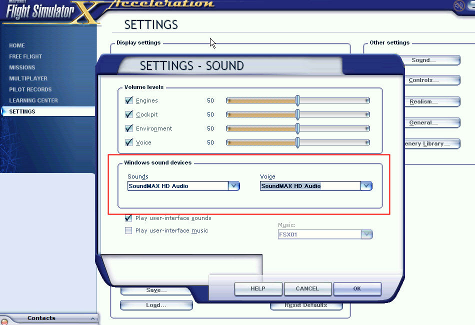
Task: Open PILOT RECORDS in the sidebar
Action: pos(30,89)
